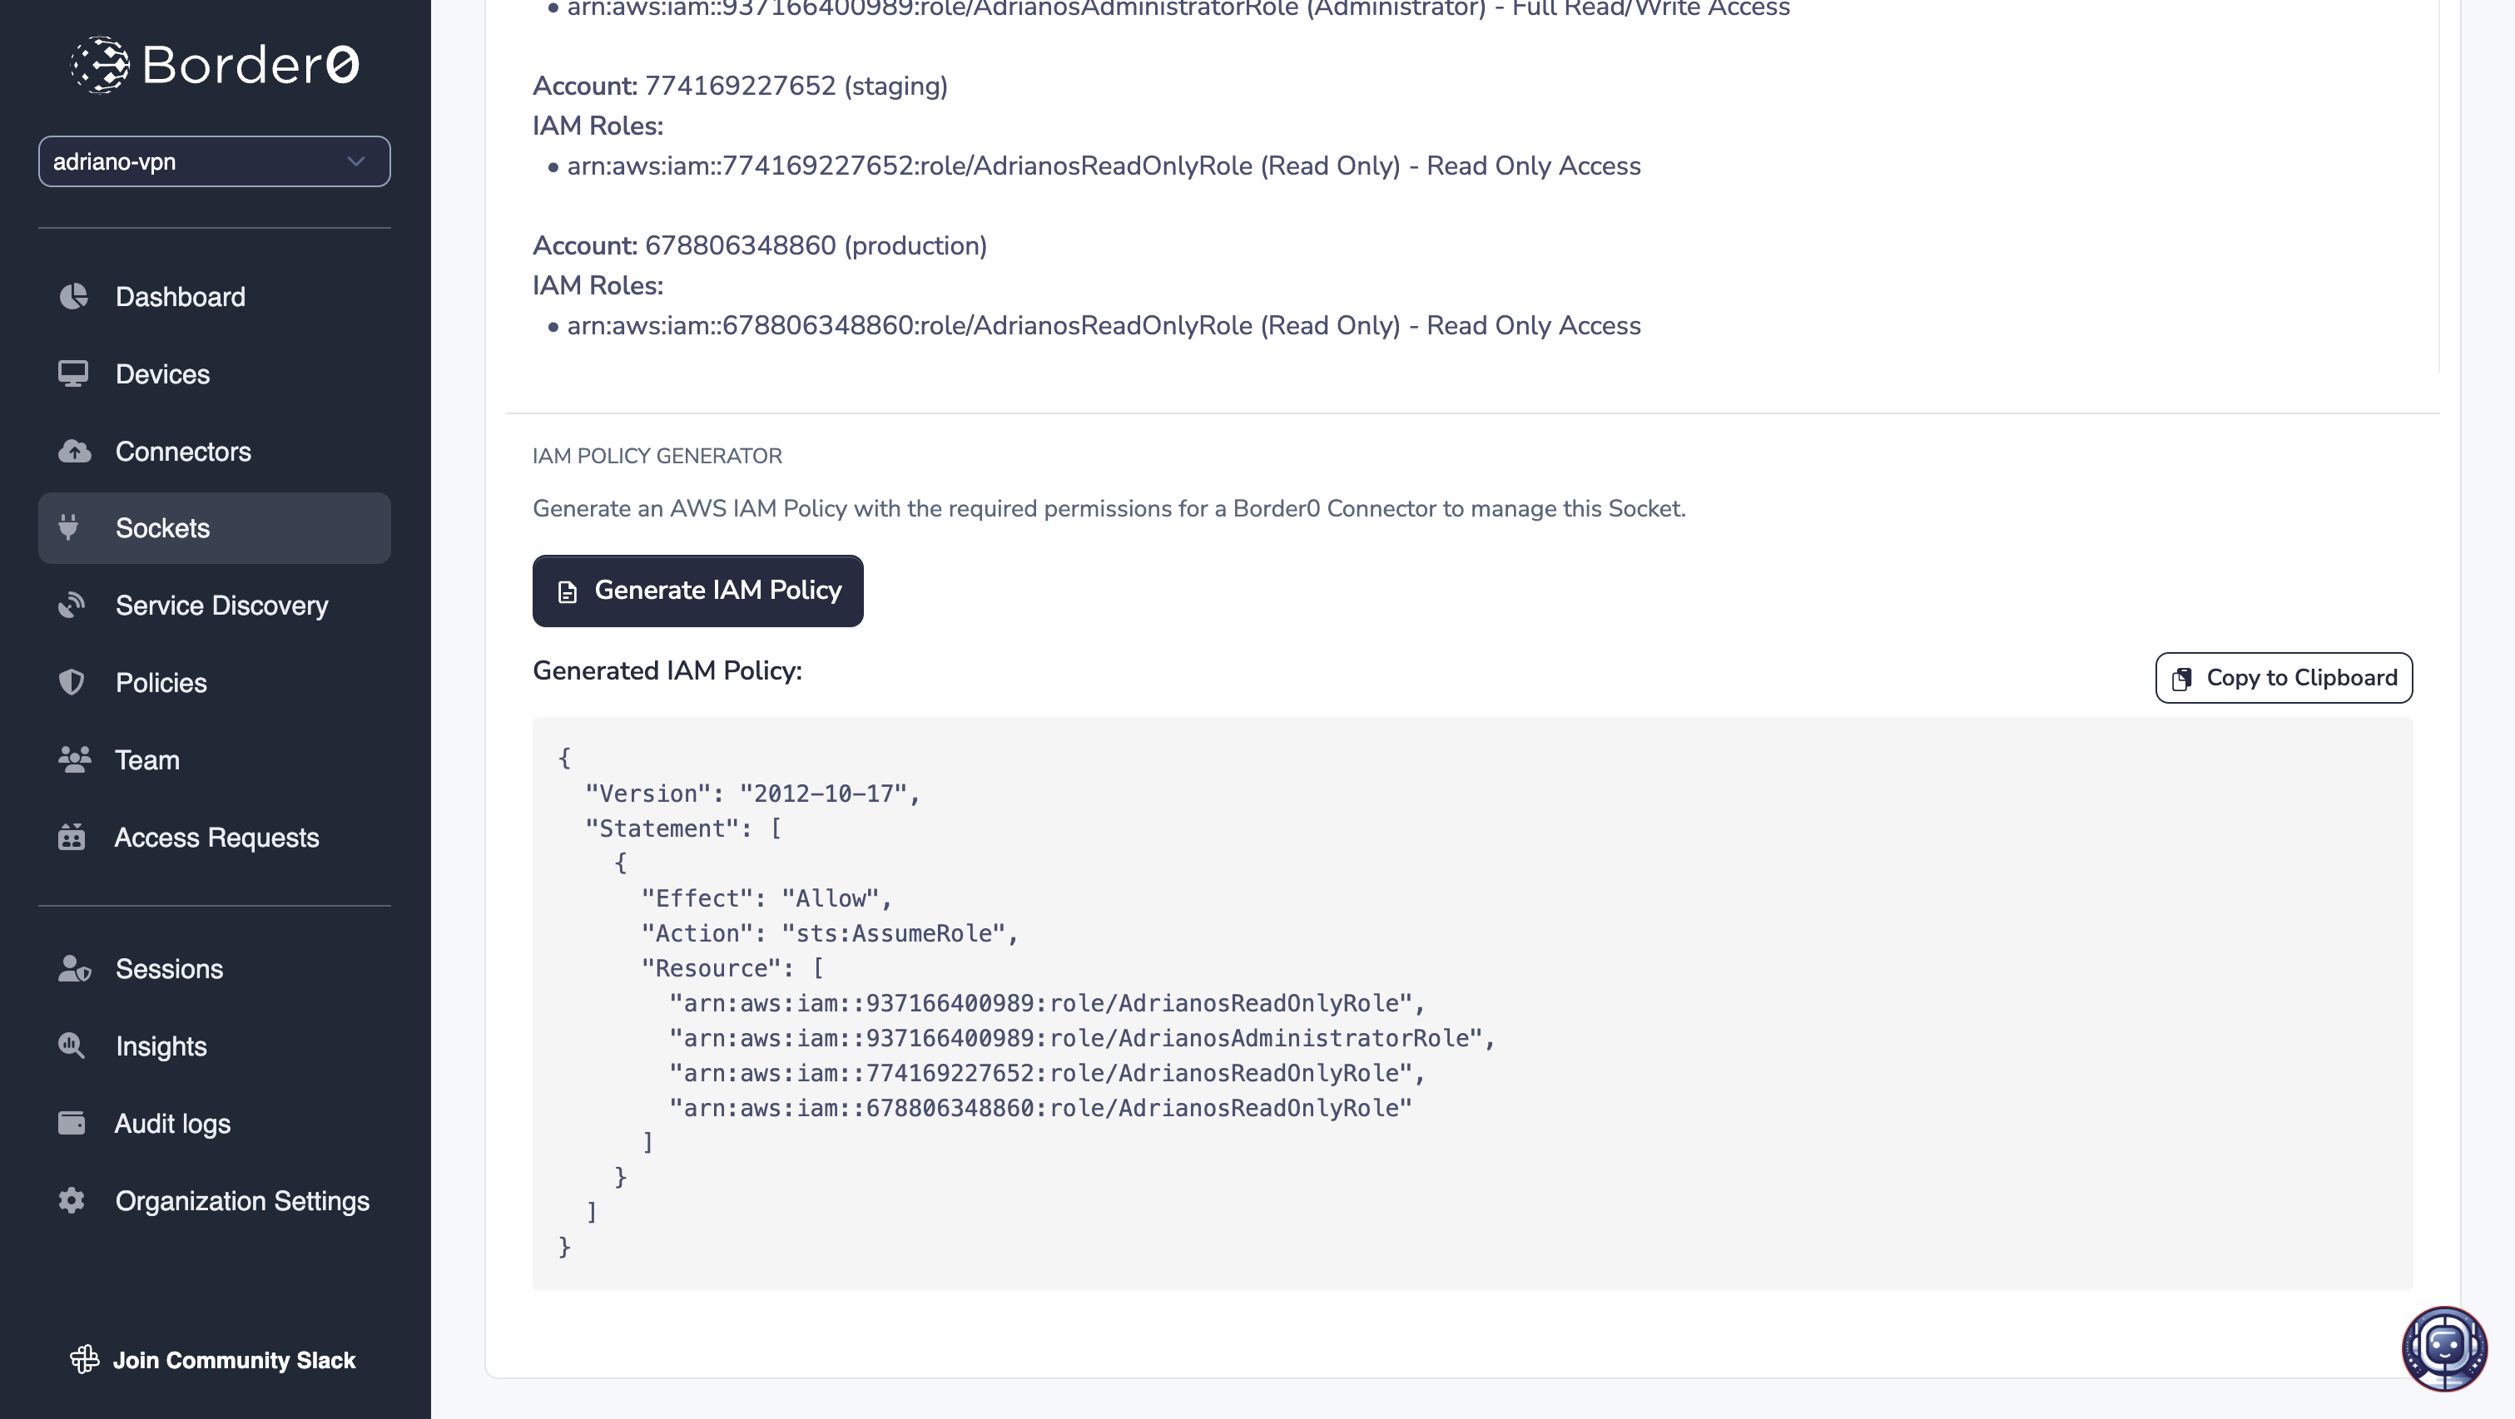Click the chevron arrow in organization selector
This screenshot has width=2515, height=1419.
[355, 162]
